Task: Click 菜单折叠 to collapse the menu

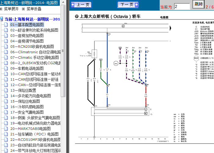Action: 34,9
